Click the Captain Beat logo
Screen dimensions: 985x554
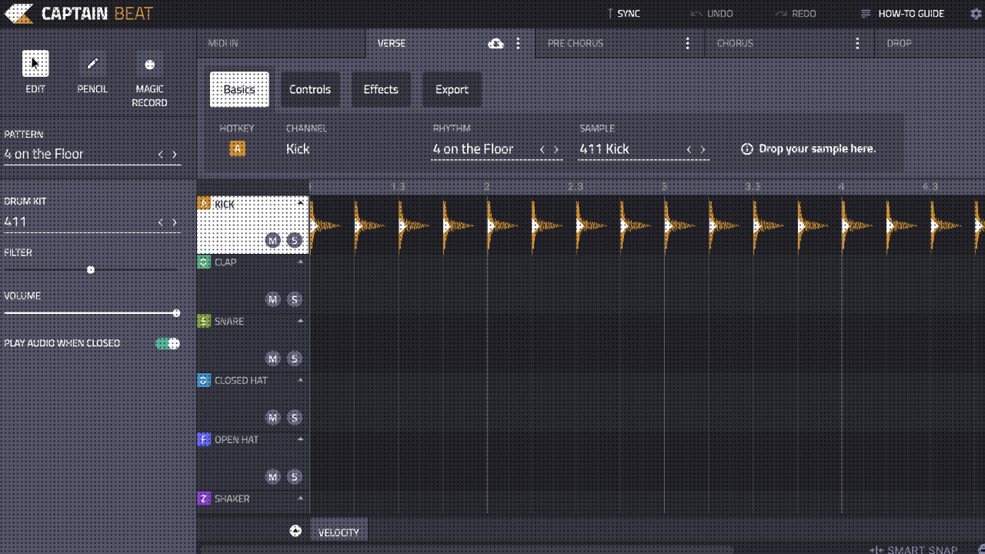click(78, 13)
